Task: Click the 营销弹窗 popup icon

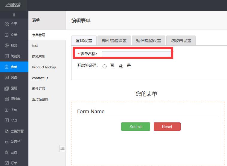Action: [7, 131]
